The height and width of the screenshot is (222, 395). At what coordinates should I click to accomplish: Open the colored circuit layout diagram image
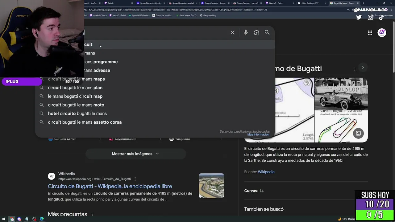tap(341, 126)
